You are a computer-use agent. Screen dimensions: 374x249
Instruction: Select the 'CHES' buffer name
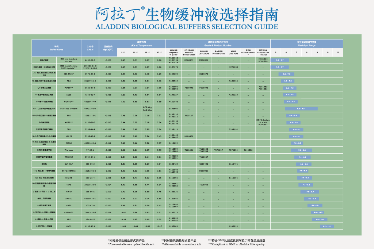(69, 205)
